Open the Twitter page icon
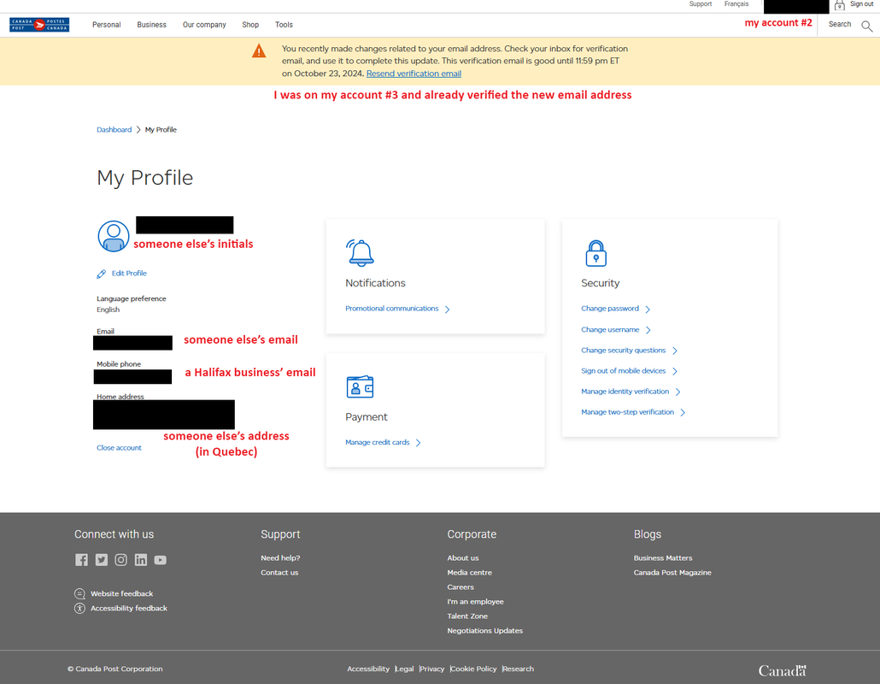880x684 pixels. pyautogui.click(x=101, y=560)
